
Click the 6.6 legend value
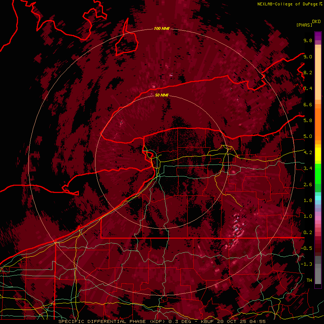pyautogui.click(x=308, y=104)
